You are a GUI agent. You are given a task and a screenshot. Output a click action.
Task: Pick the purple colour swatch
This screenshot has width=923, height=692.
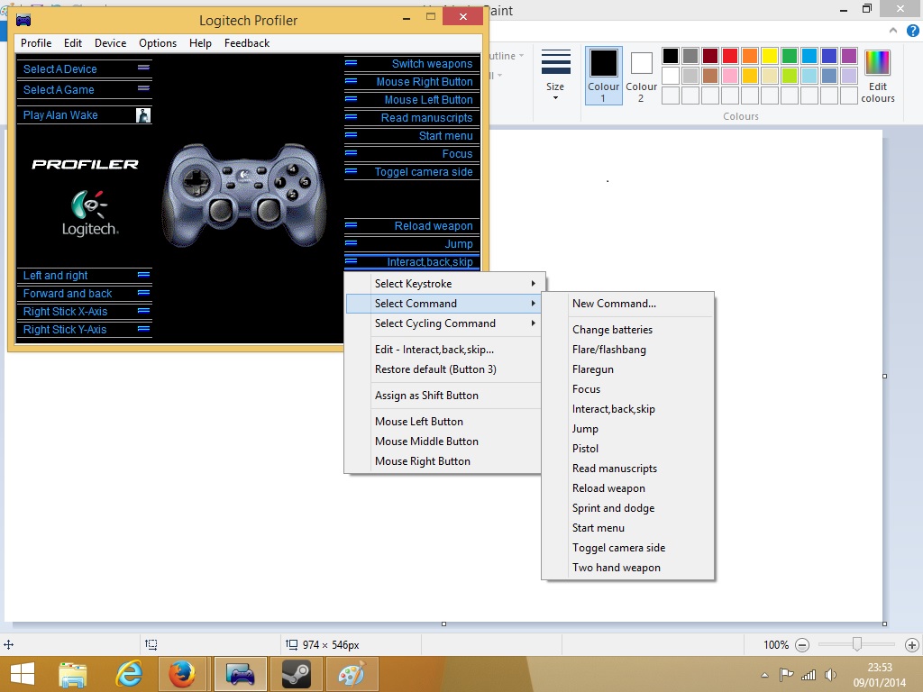tap(849, 56)
